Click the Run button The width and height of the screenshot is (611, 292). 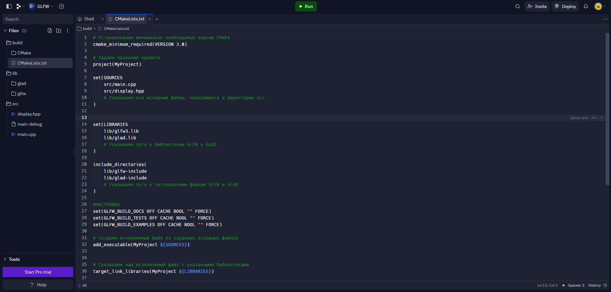tap(305, 6)
